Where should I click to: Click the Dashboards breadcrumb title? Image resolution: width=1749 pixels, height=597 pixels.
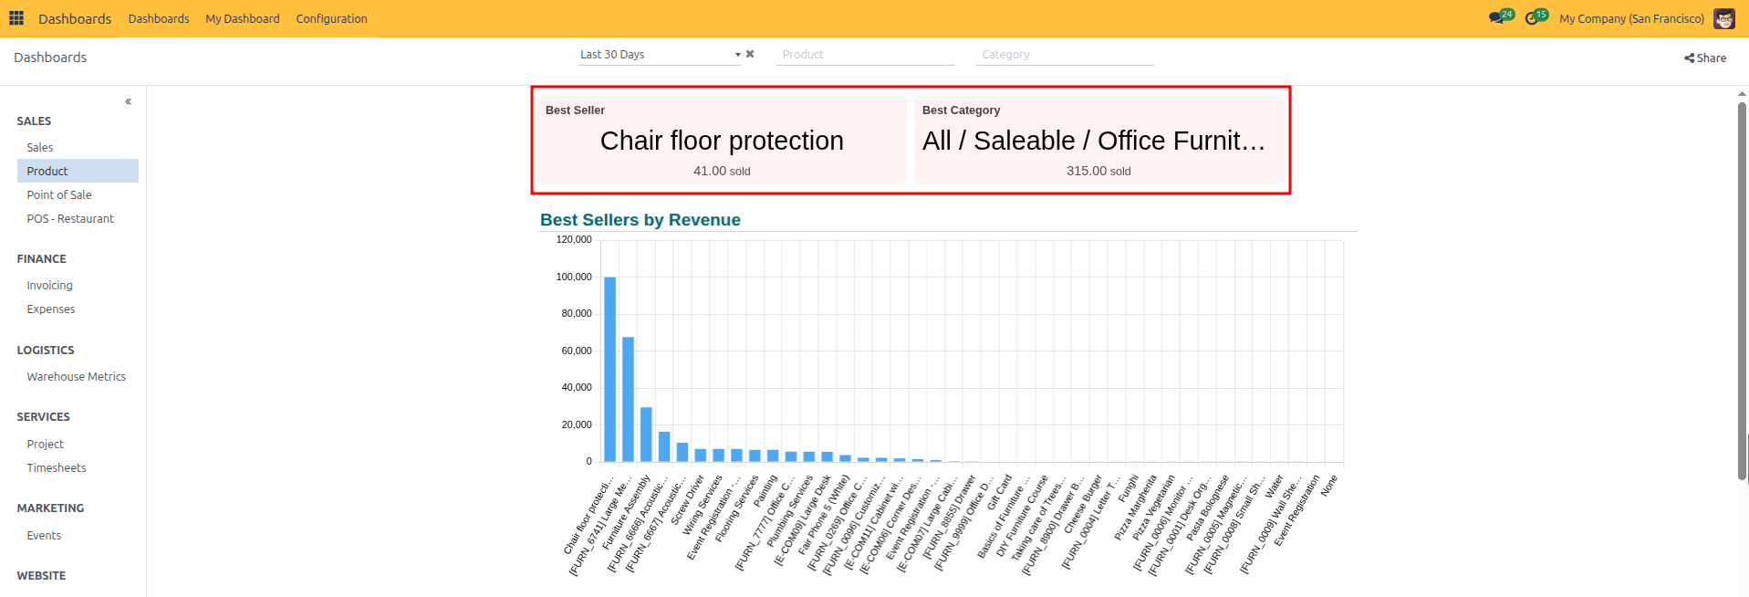pyautogui.click(x=50, y=58)
